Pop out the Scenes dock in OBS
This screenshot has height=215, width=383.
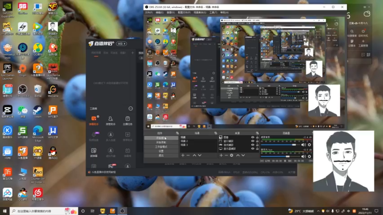pyautogui.click(x=216, y=133)
